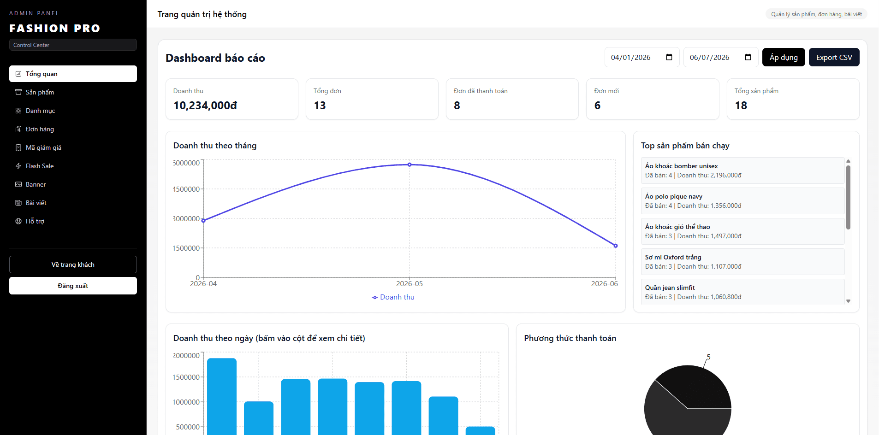This screenshot has height=435, width=879.
Task: Open Danh mục in sidebar
Action: tap(73, 111)
